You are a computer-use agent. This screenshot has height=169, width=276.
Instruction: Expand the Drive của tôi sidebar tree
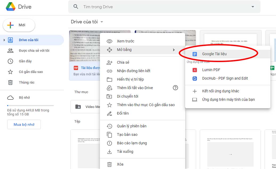click(4, 40)
